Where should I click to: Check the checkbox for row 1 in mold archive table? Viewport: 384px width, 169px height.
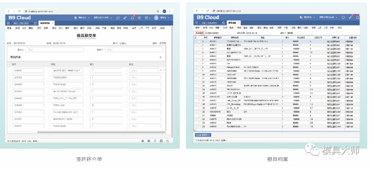click(199, 41)
